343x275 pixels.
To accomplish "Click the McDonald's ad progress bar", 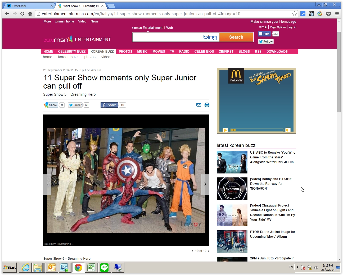I will tap(257, 130).
